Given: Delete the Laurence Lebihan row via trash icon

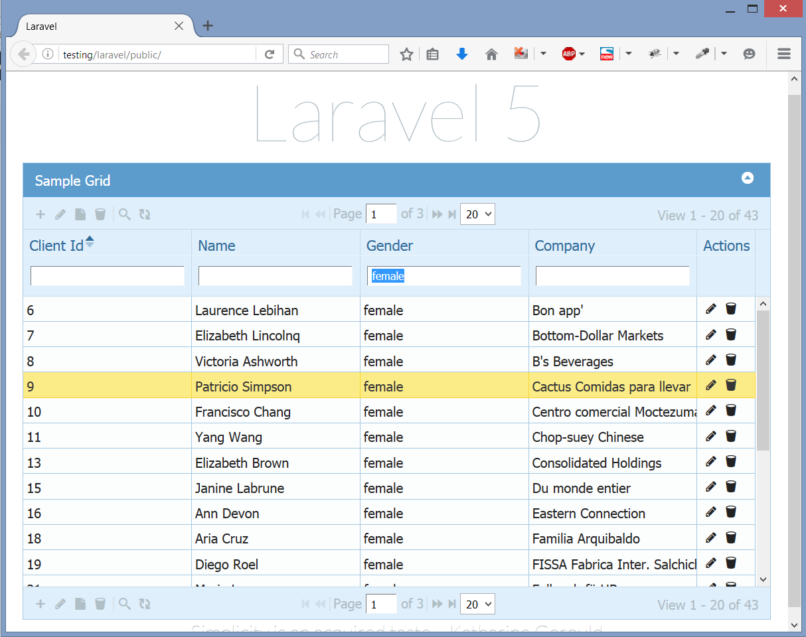Looking at the screenshot, I should [731, 309].
